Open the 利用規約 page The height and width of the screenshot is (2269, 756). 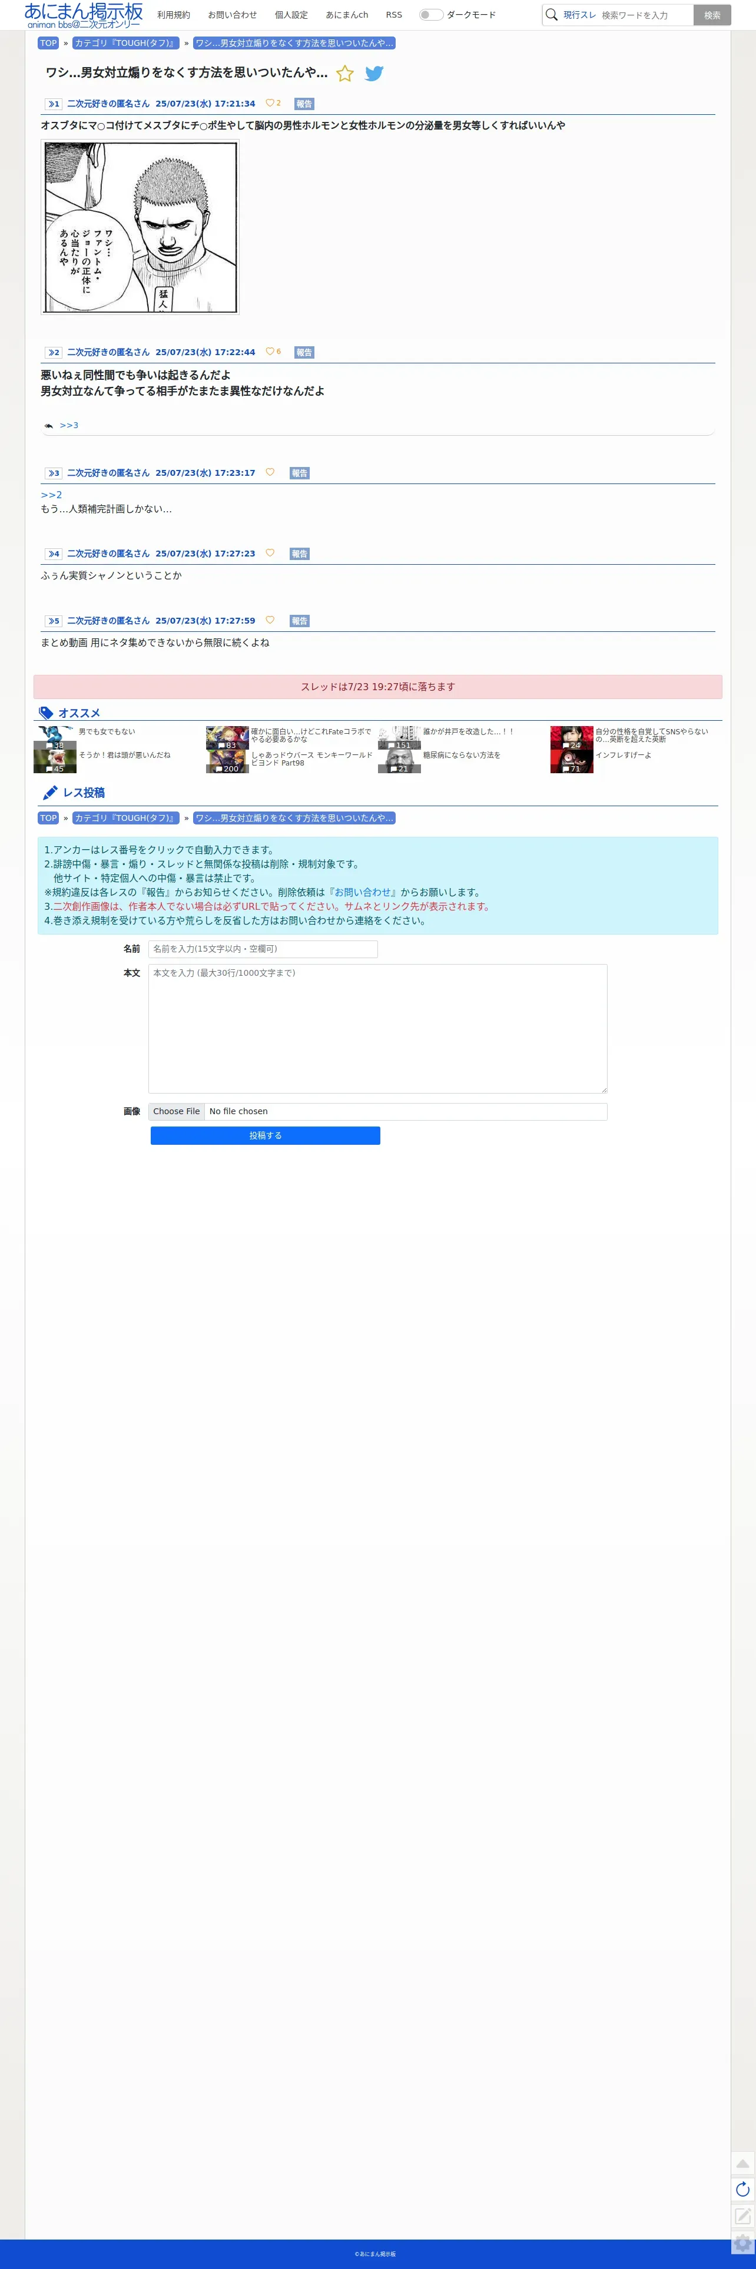[x=174, y=15]
